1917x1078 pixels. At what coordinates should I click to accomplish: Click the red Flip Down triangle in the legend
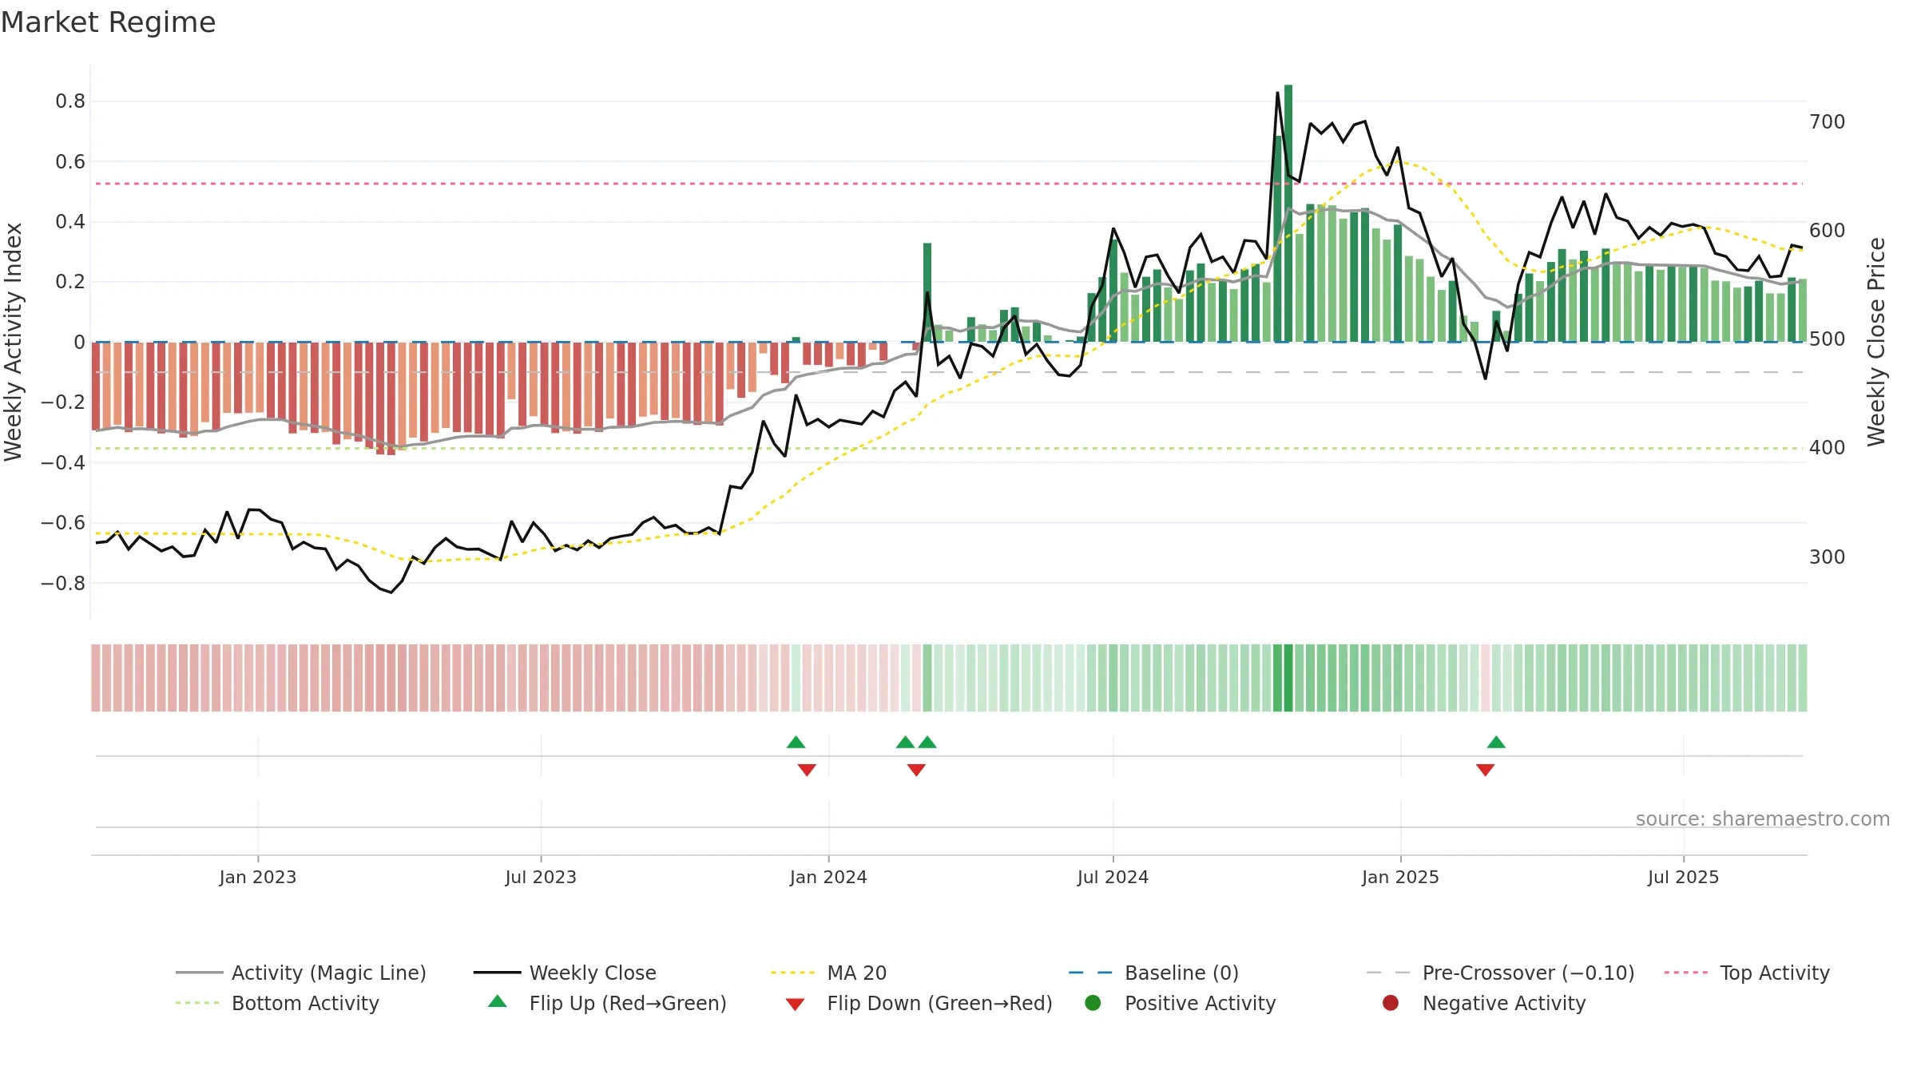pos(795,1004)
